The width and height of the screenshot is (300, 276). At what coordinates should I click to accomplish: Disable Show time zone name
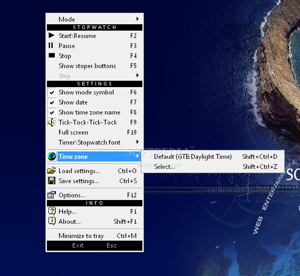[x=52, y=112]
